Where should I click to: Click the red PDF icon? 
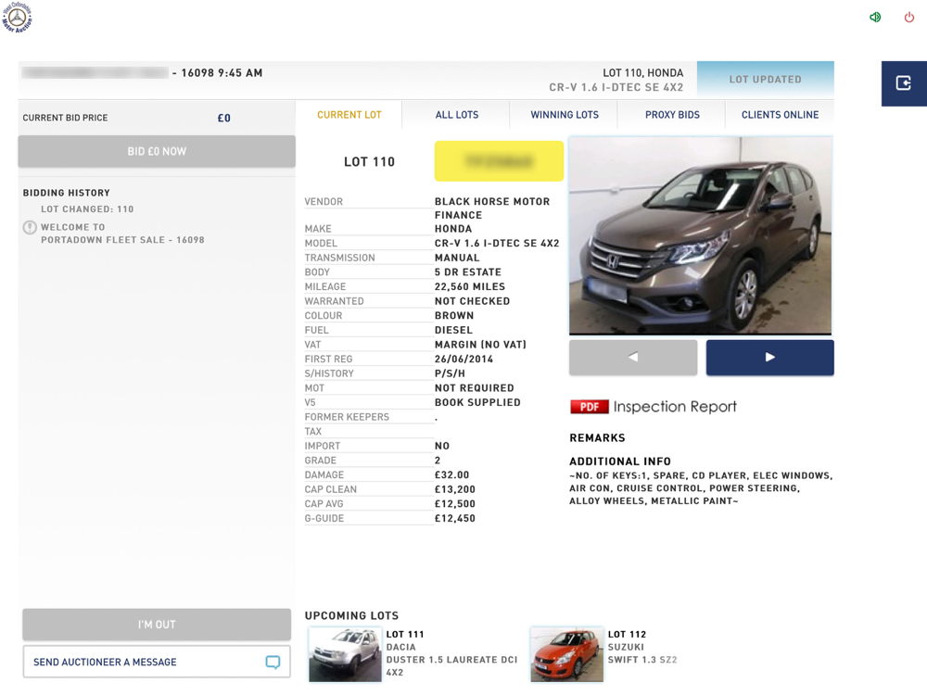[589, 407]
